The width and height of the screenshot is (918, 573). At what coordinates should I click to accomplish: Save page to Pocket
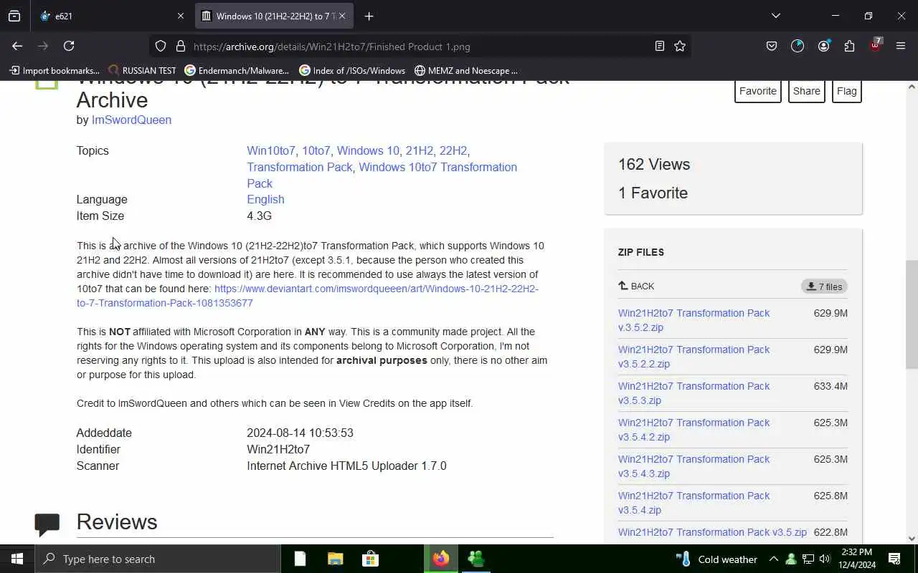coord(772,46)
